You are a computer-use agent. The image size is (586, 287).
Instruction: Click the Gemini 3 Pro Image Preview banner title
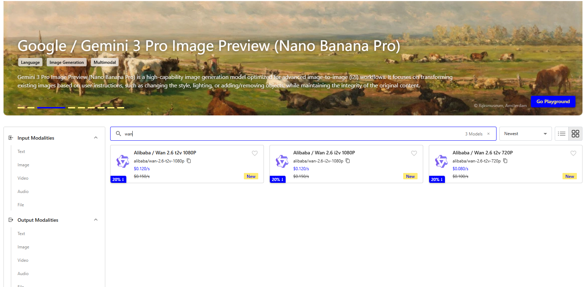(x=209, y=46)
